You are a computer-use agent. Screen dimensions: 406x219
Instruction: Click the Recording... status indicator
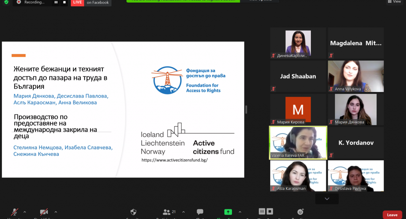[x=31, y=2]
